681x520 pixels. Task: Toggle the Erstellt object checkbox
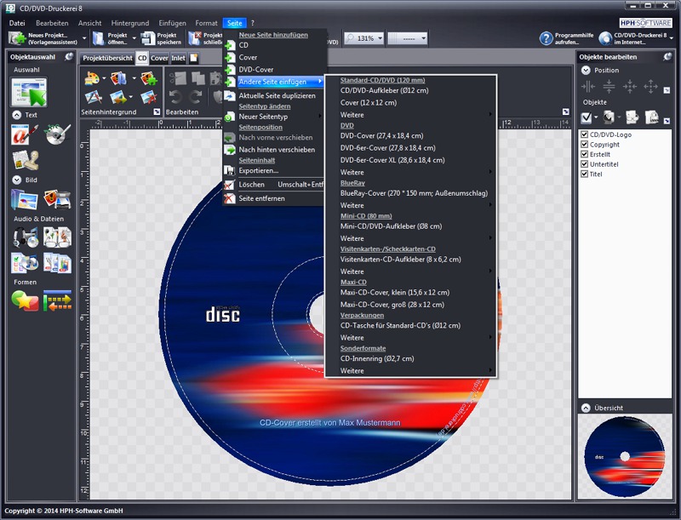[x=585, y=154]
